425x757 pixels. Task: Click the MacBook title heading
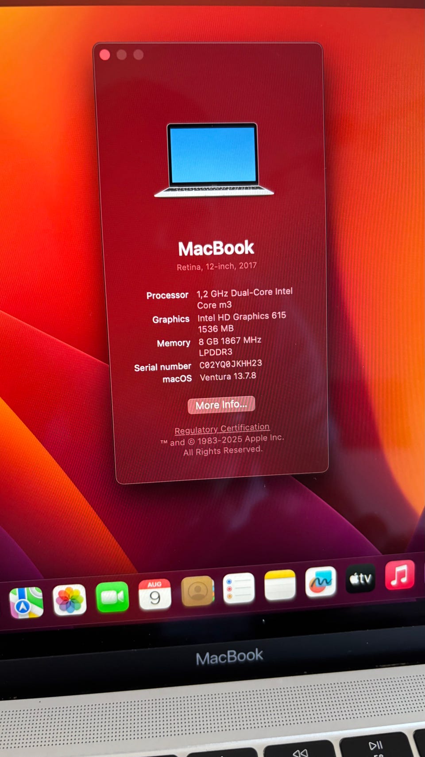[x=216, y=248]
